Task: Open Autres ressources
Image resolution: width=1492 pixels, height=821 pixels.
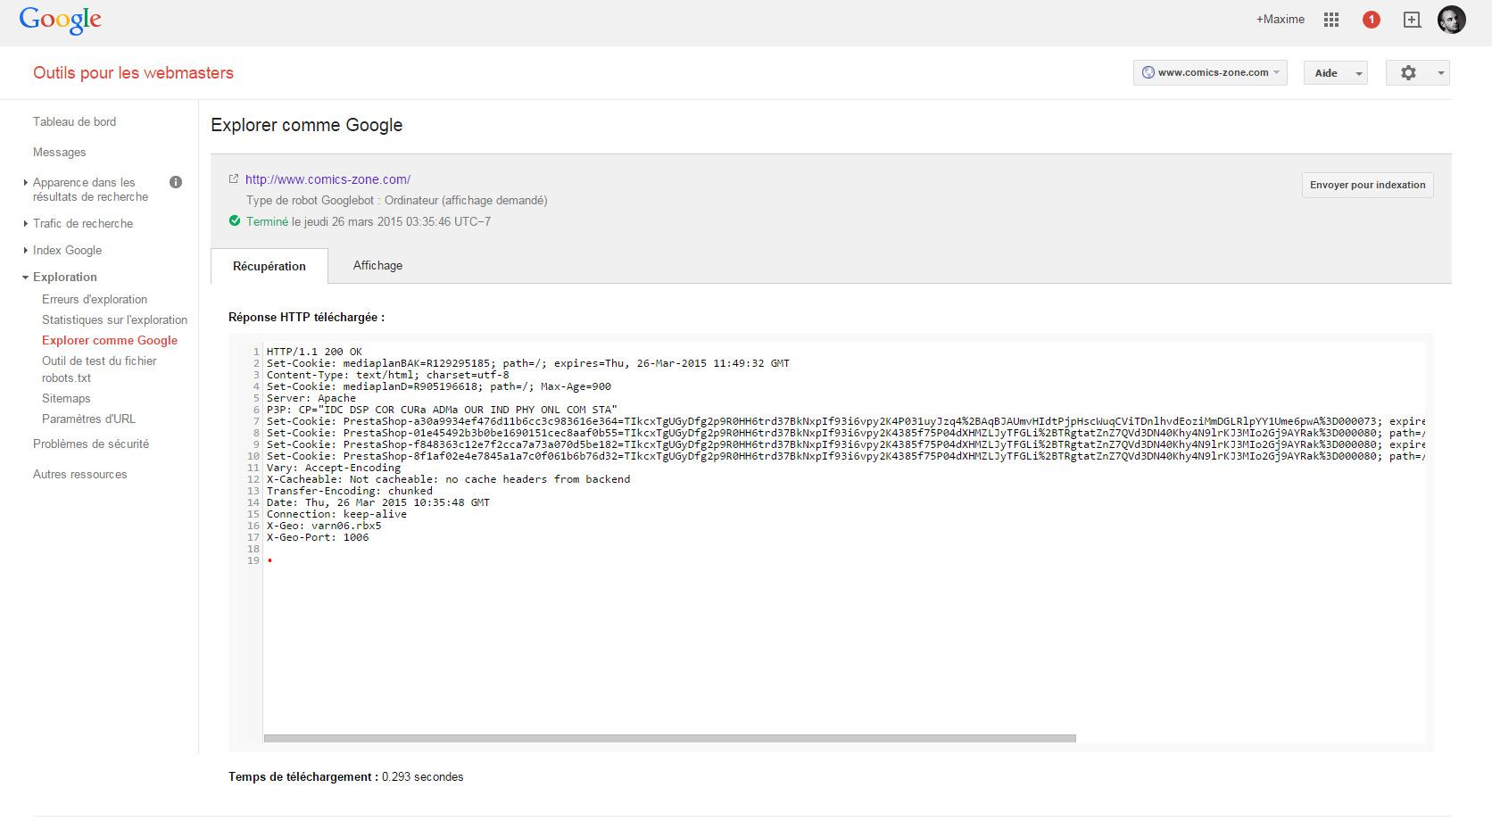Action: click(x=80, y=475)
